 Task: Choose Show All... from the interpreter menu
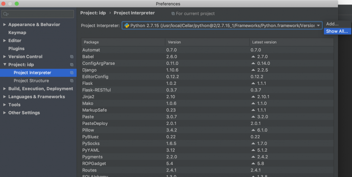pos(337,31)
